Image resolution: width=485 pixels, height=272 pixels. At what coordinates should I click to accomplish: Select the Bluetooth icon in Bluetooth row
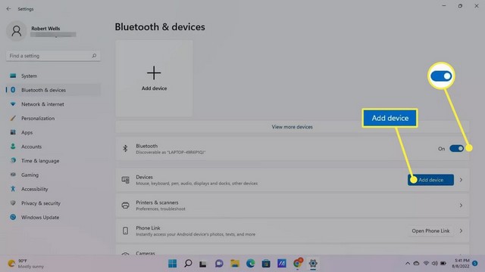[125, 149]
